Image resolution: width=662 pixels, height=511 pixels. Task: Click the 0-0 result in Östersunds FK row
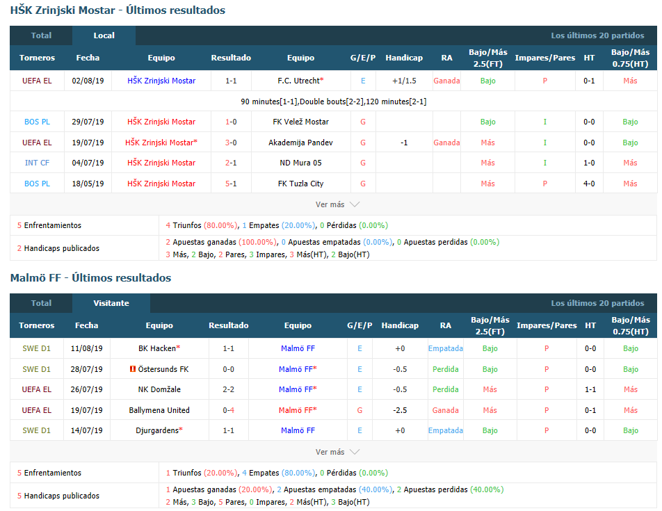[x=228, y=369]
